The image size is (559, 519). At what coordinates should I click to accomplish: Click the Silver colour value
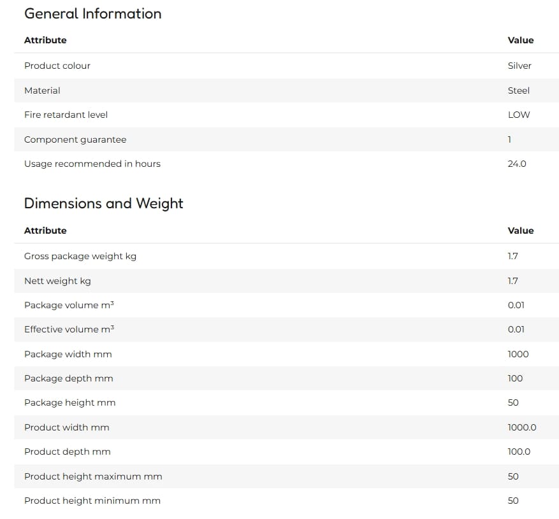point(519,66)
